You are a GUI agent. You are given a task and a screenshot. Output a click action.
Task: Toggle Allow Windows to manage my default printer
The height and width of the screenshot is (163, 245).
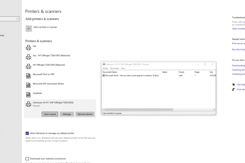point(27,133)
